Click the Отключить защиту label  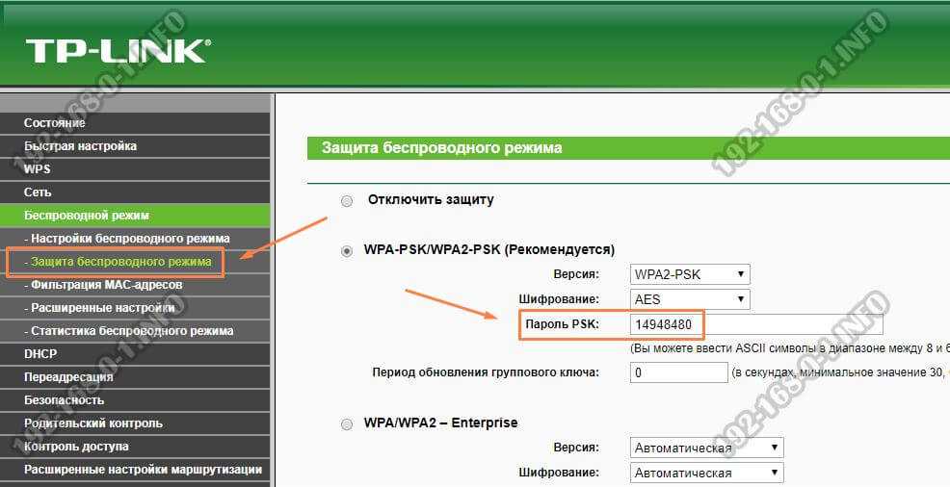pyautogui.click(x=431, y=199)
